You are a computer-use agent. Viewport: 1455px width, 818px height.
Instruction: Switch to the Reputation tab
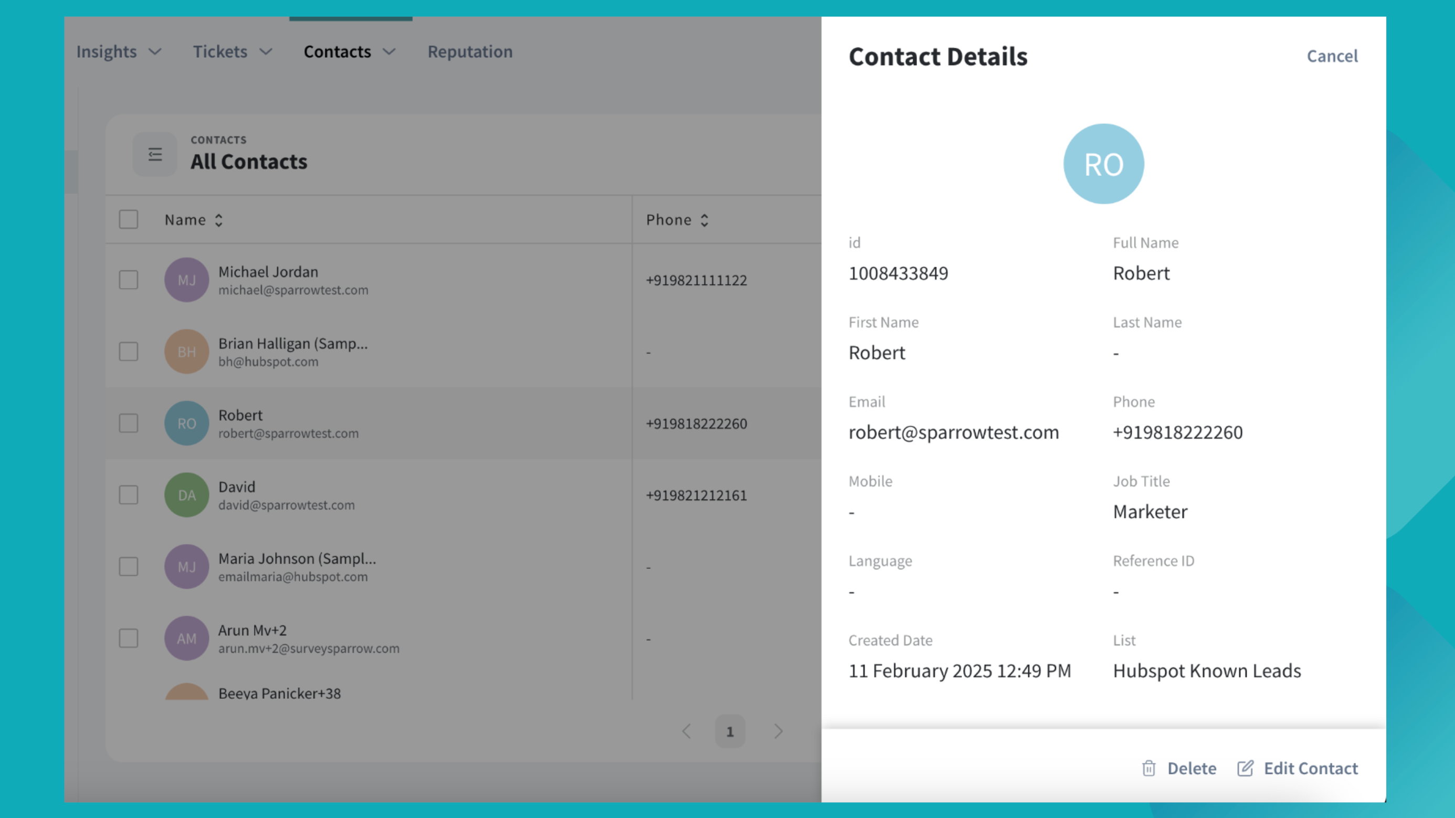coord(470,52)
